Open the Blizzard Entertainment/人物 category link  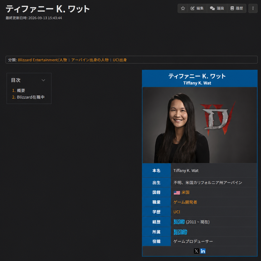42,60
